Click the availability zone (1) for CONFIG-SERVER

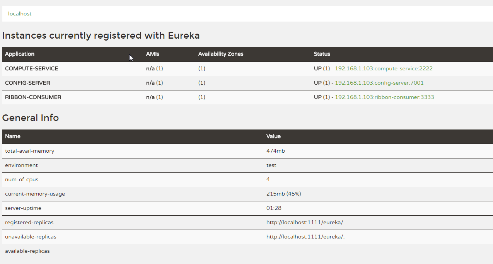202,83
